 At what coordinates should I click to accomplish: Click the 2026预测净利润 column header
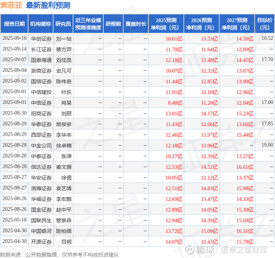pos(202,24)
